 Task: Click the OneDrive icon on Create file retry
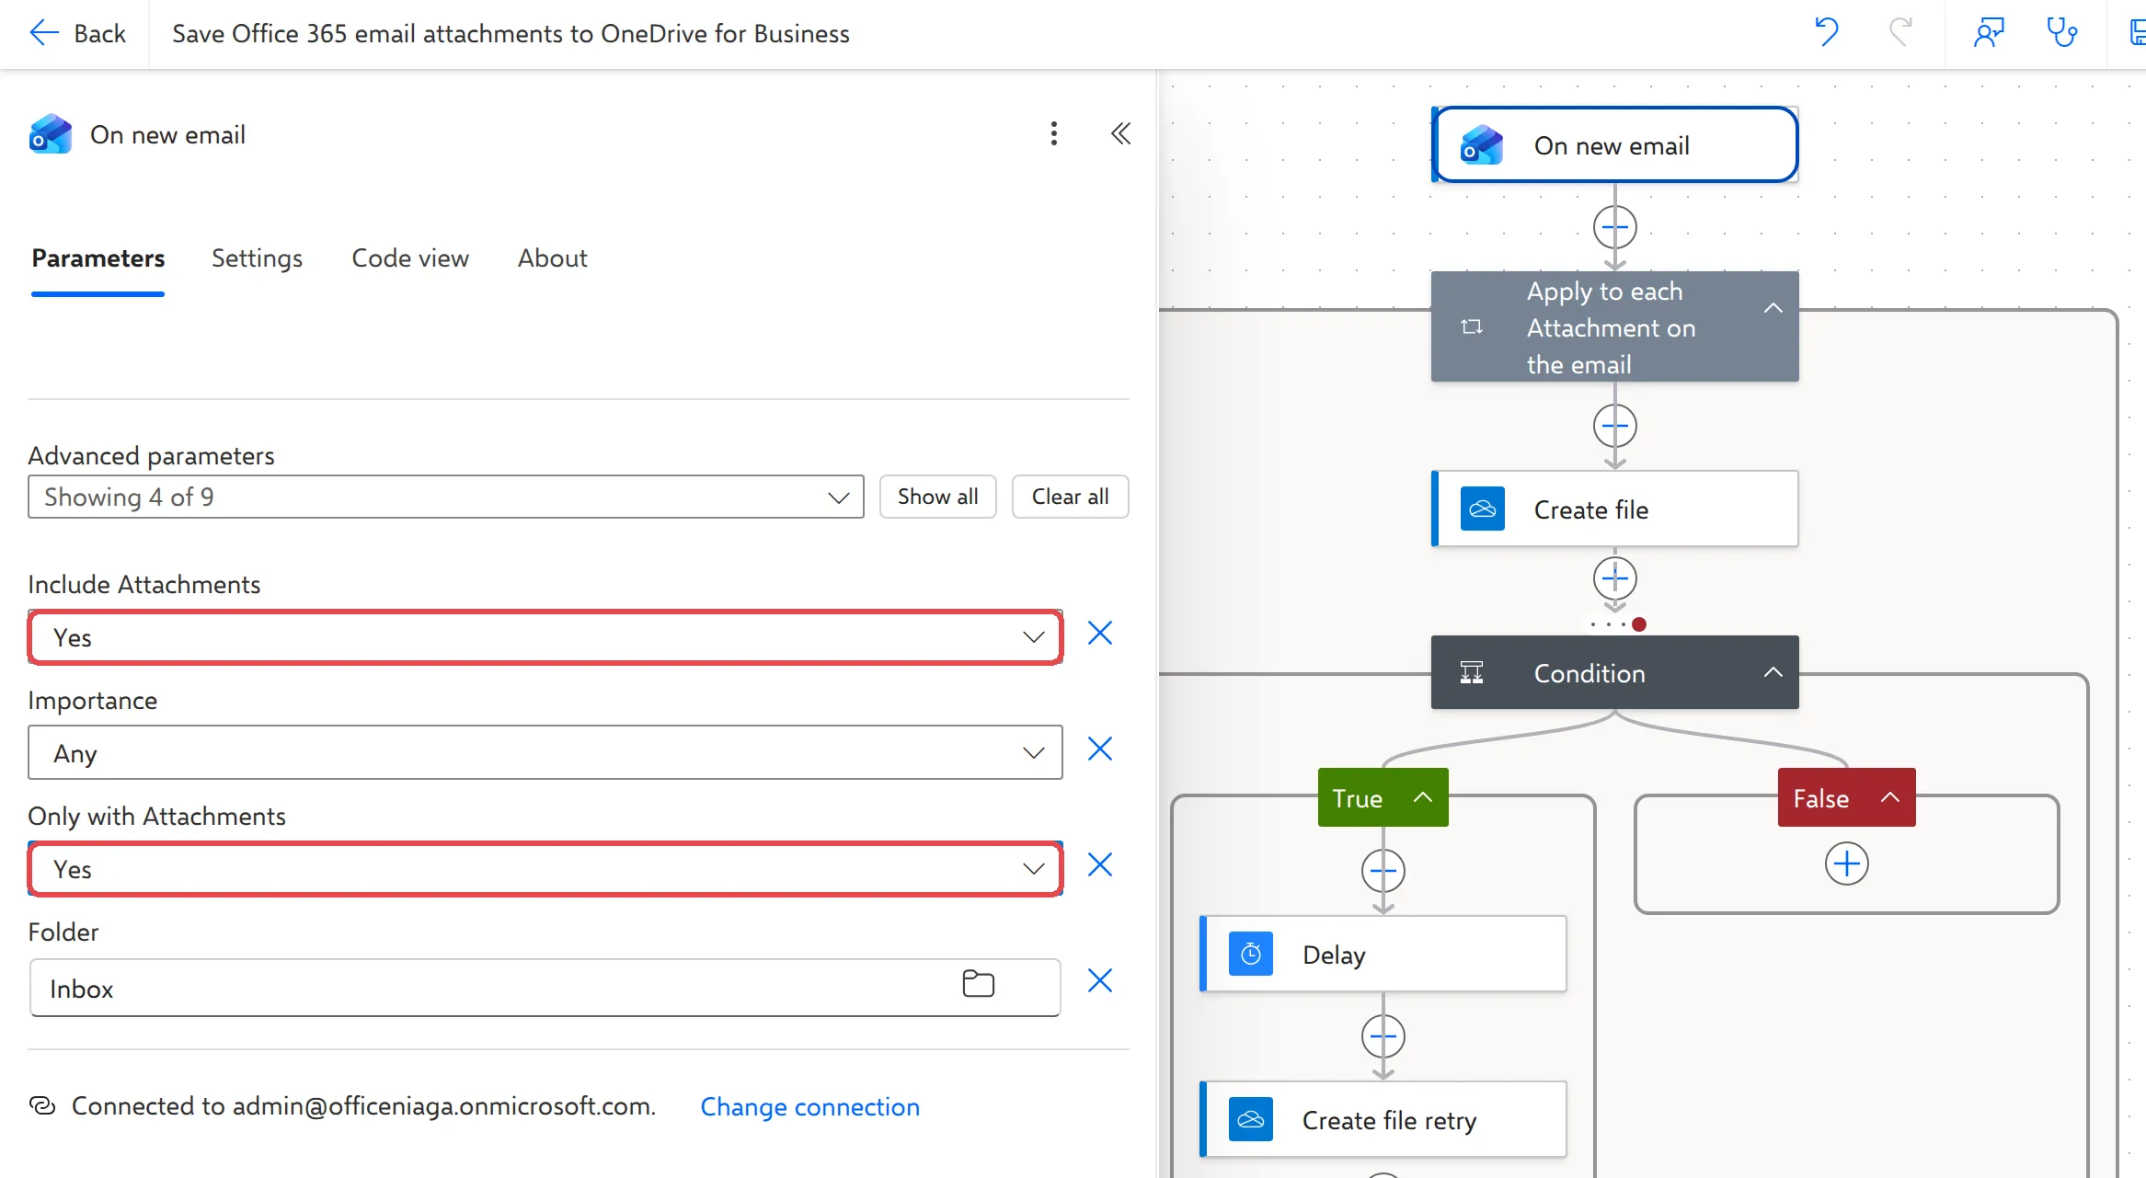click(1251, 1119)
